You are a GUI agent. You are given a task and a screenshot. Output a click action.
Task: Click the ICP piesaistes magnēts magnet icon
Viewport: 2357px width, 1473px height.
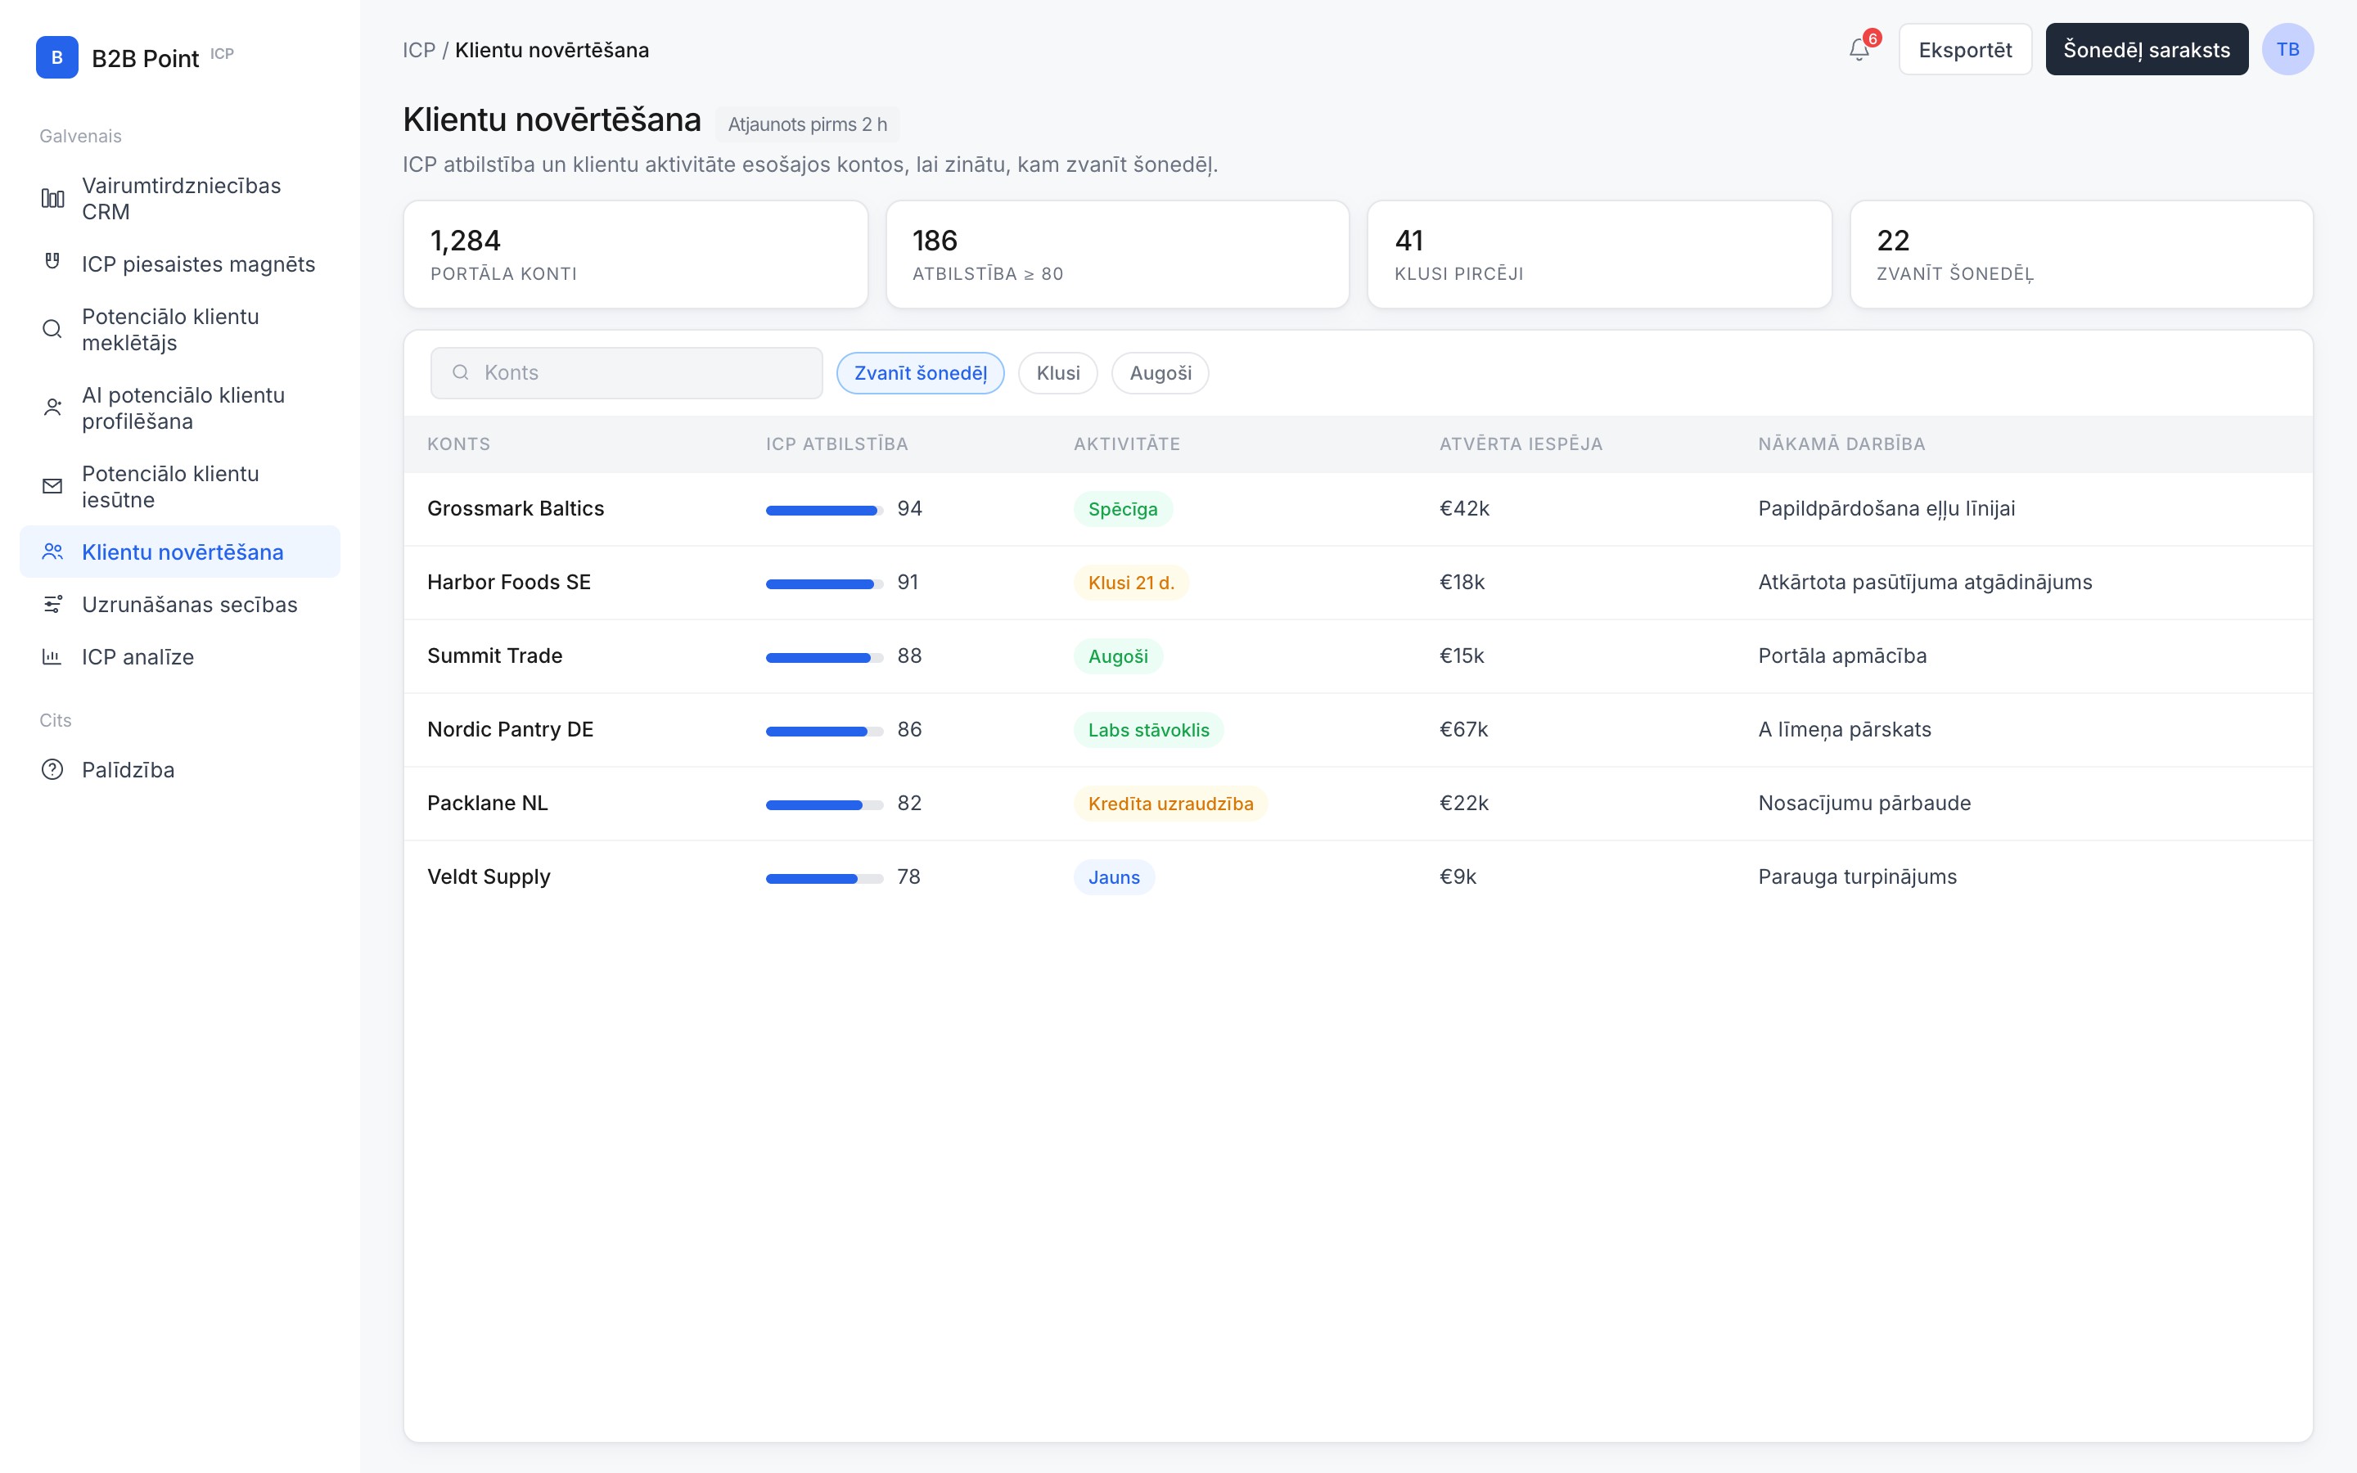click(52, 261)
